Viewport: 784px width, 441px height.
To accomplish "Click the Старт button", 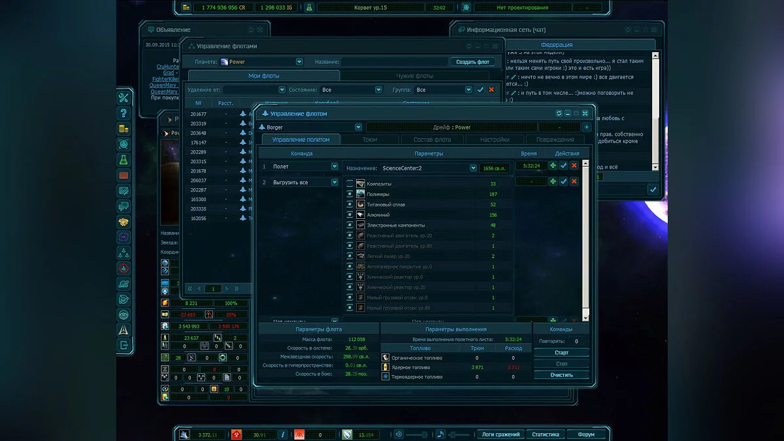I will point(561,352).
